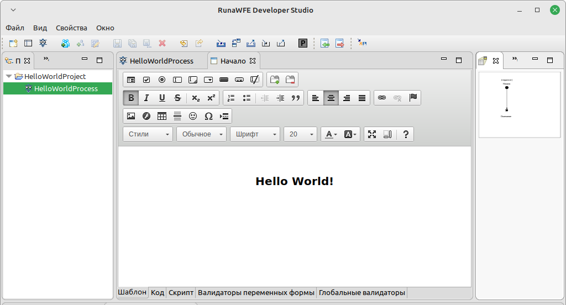Switch to the Скрипт tab
Viewport: 566px width, 305px height.
coord(181,293)
